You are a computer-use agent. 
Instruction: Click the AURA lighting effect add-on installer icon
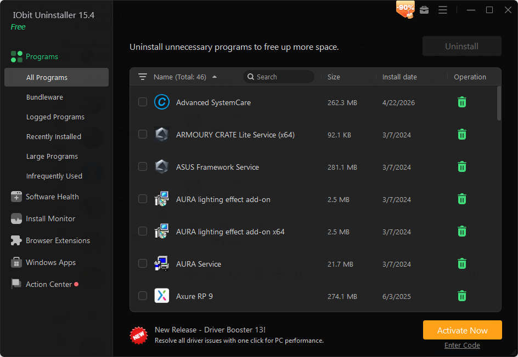[162, 199]
